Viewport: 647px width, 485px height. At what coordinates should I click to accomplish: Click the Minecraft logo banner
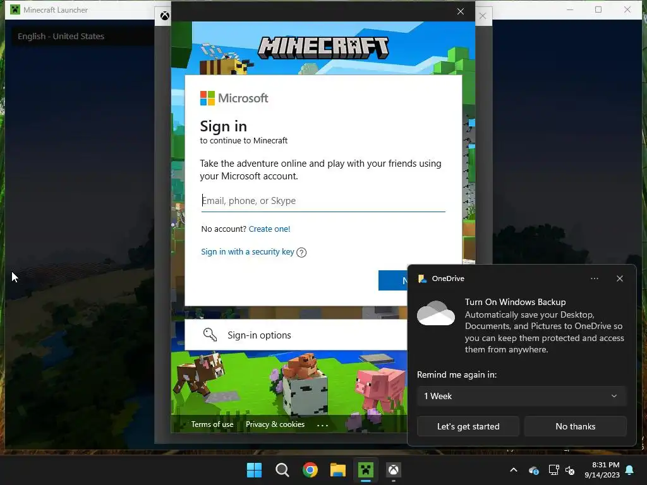(323, 47)
